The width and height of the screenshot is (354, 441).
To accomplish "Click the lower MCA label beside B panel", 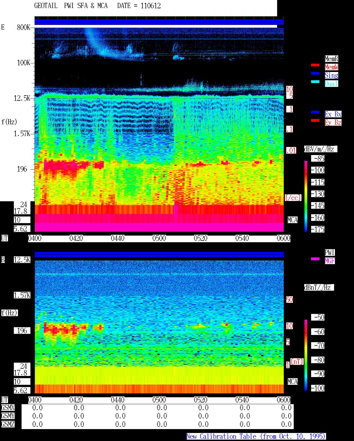I will coord(292,382).
